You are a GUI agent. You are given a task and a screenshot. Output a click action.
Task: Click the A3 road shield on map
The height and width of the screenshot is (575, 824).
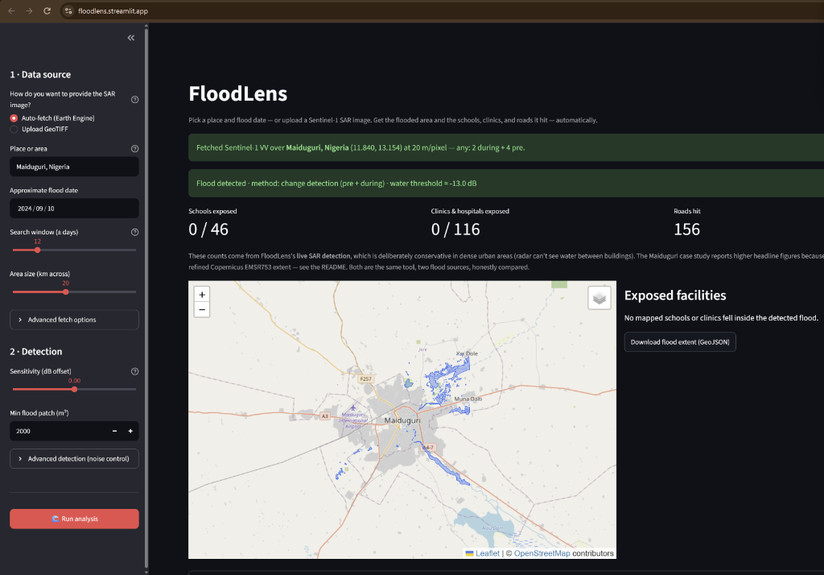tap(325, 416)
